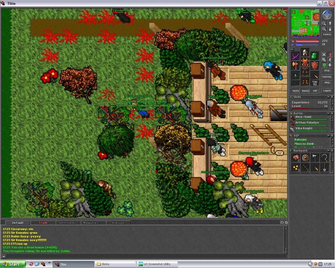Viewport: 335px width, 268px height.
Task: Switch to the Default chat tab
Action: 18,223
